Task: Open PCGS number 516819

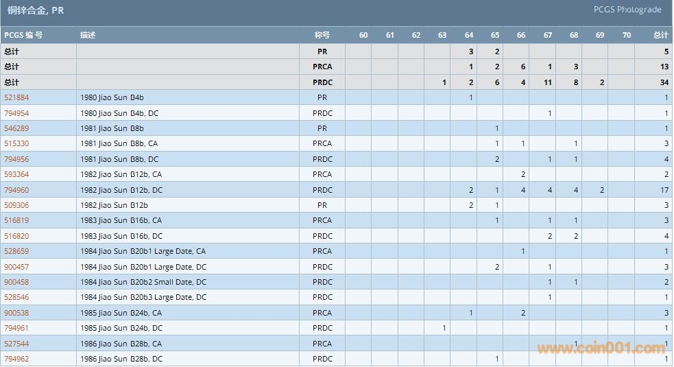Action: click(16, 220)
